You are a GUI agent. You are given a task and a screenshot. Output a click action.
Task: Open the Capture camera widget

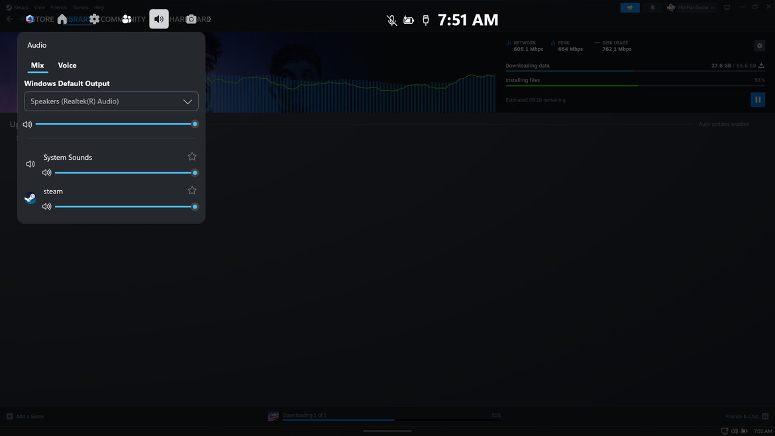pos(191,19)
